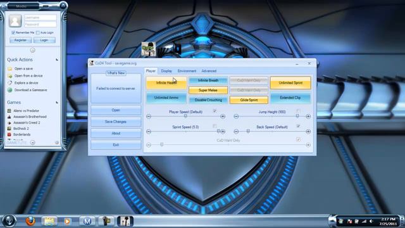Image resolution: width=405 pixels, height=228 pixels.
Task: Open the file explorer taskbar icon
Action: click(x=49, y=221)
